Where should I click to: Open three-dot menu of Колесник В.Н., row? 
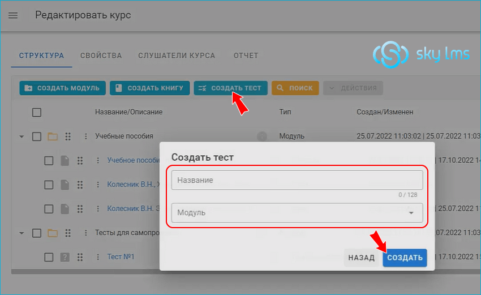point(97,185)
